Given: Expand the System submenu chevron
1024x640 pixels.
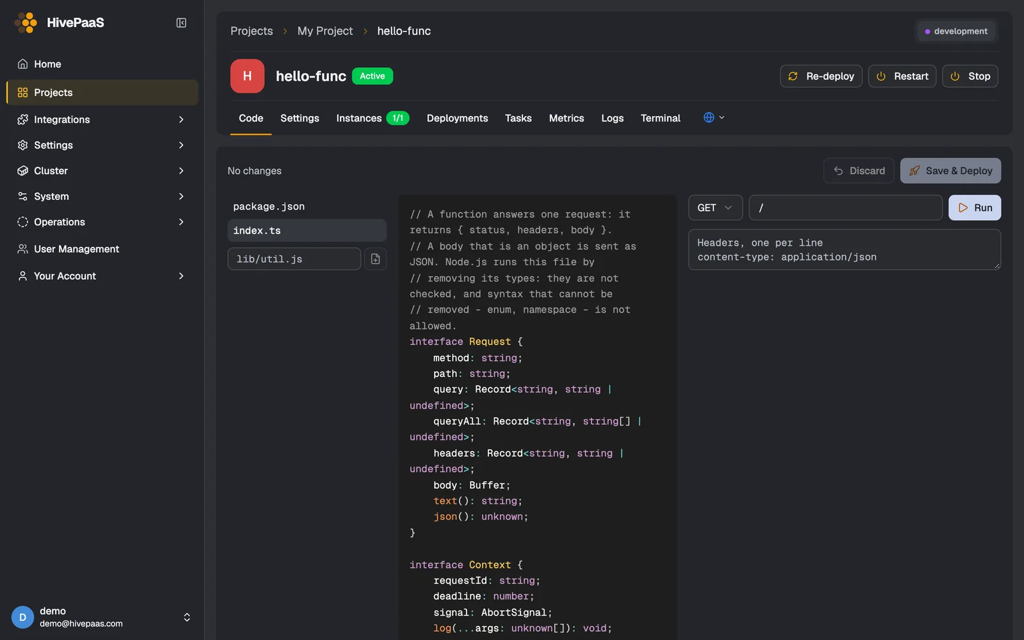Looking at the screenshot, I should (x=181, y=196).
